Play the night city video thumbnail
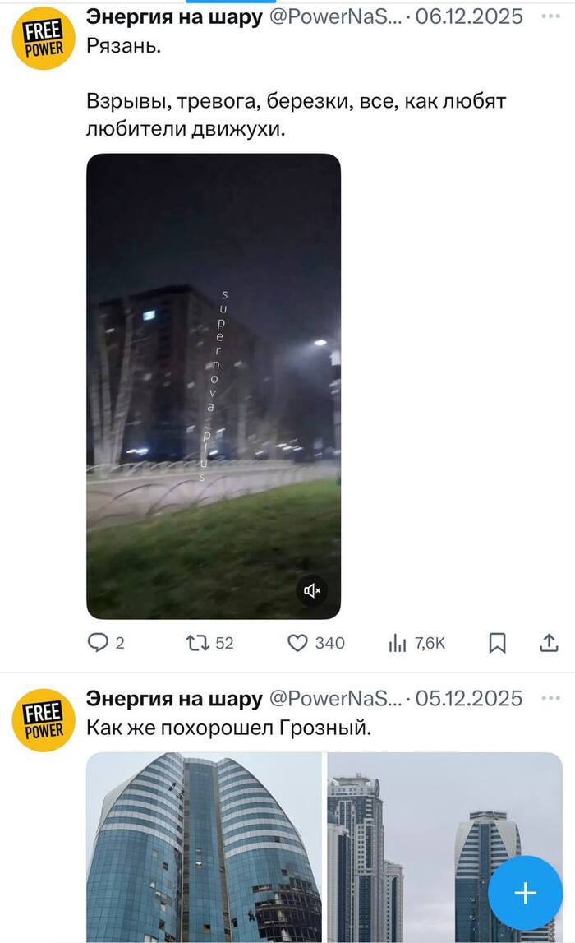This screenshot has height=943, width=575. pyautogui.click(x=214, y=386)
